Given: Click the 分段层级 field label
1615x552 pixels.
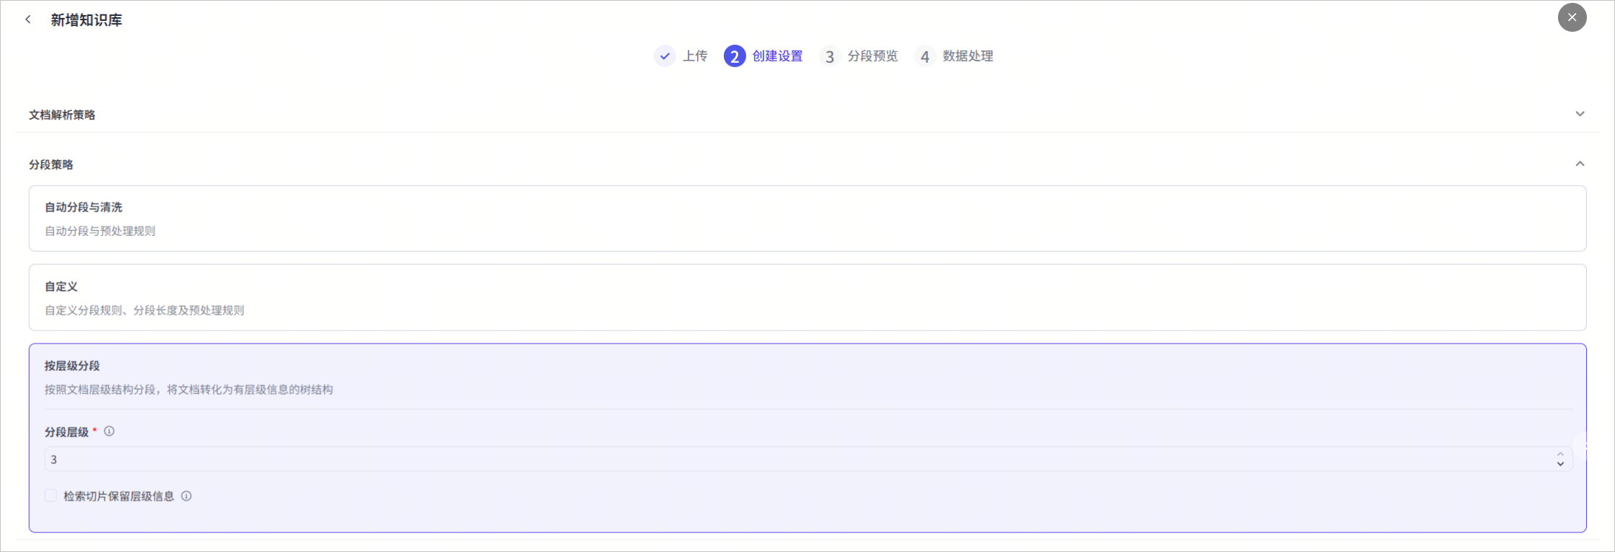Looking at the screenshot, I should (67, 432).
